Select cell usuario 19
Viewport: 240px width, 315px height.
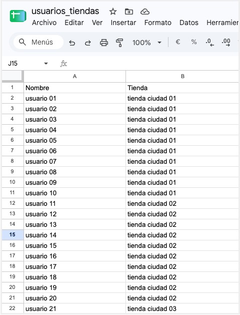click(75, 287)
